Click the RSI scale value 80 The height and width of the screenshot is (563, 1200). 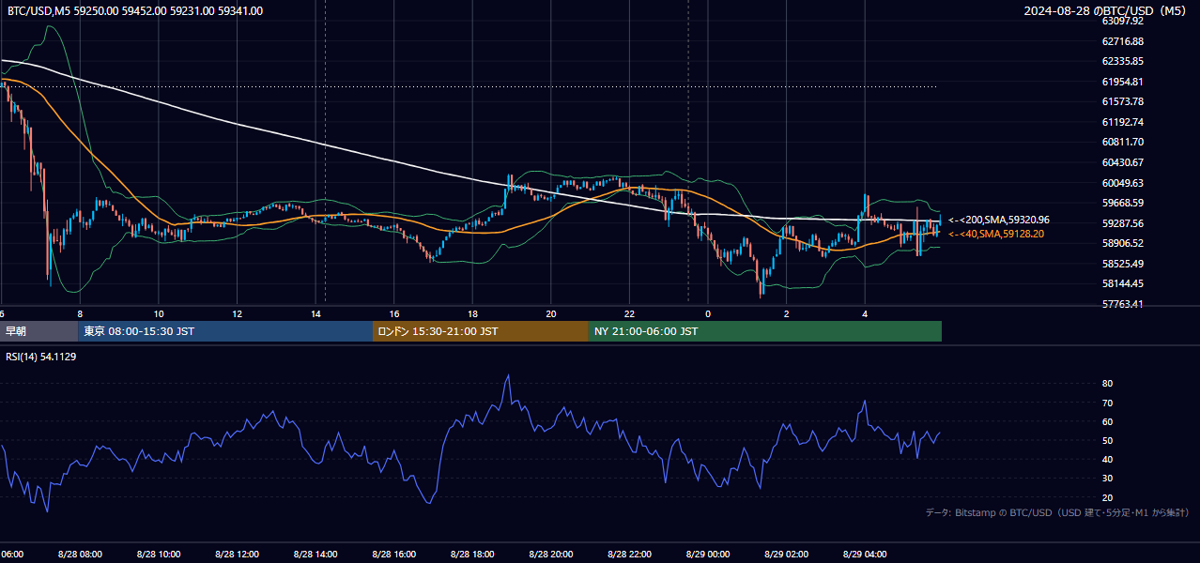1108,384
